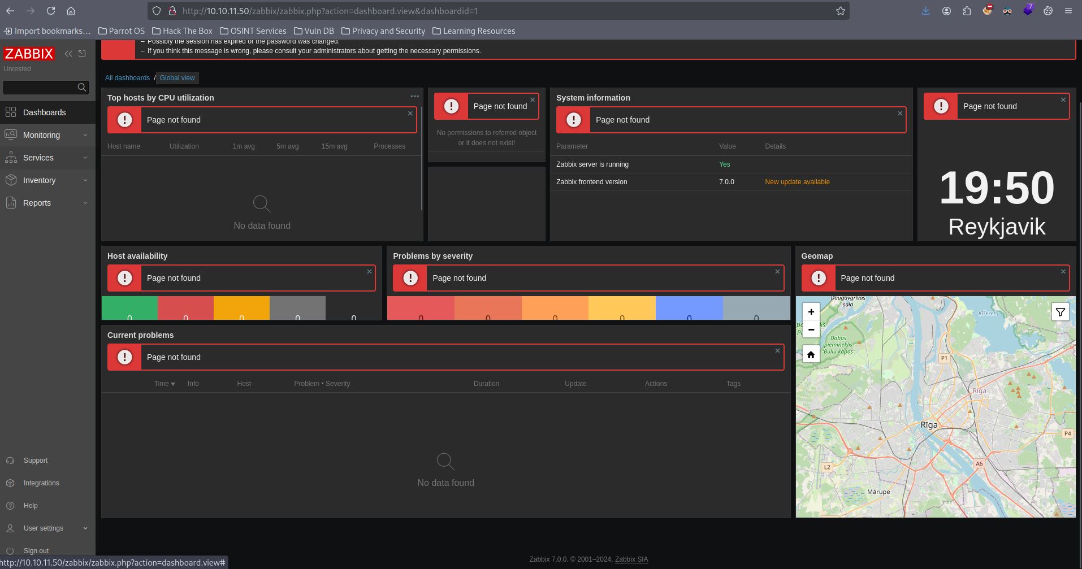Viewport: 1082px width, 569px height.
Task: Go to All dashboards breadcrumb link
Action: [127, 78]
